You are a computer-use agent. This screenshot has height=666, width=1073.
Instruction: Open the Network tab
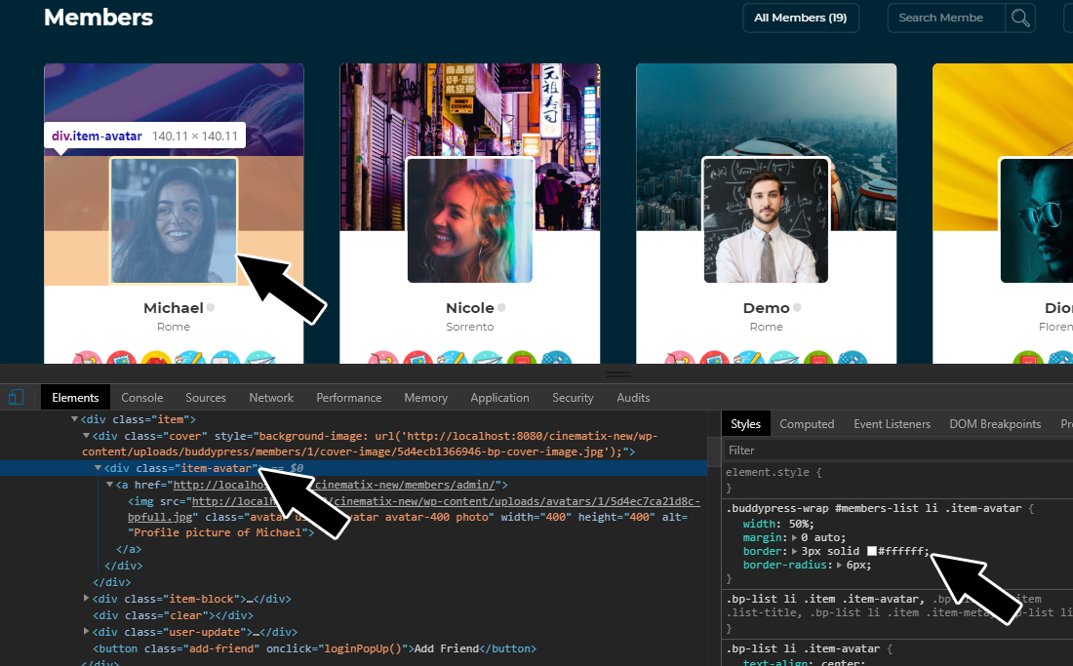pos(271,397)
